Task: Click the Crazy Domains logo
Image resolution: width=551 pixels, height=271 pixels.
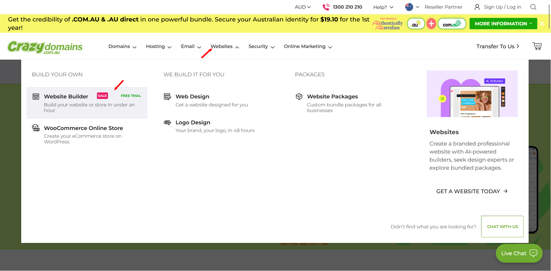Action: tap(45, 47)
